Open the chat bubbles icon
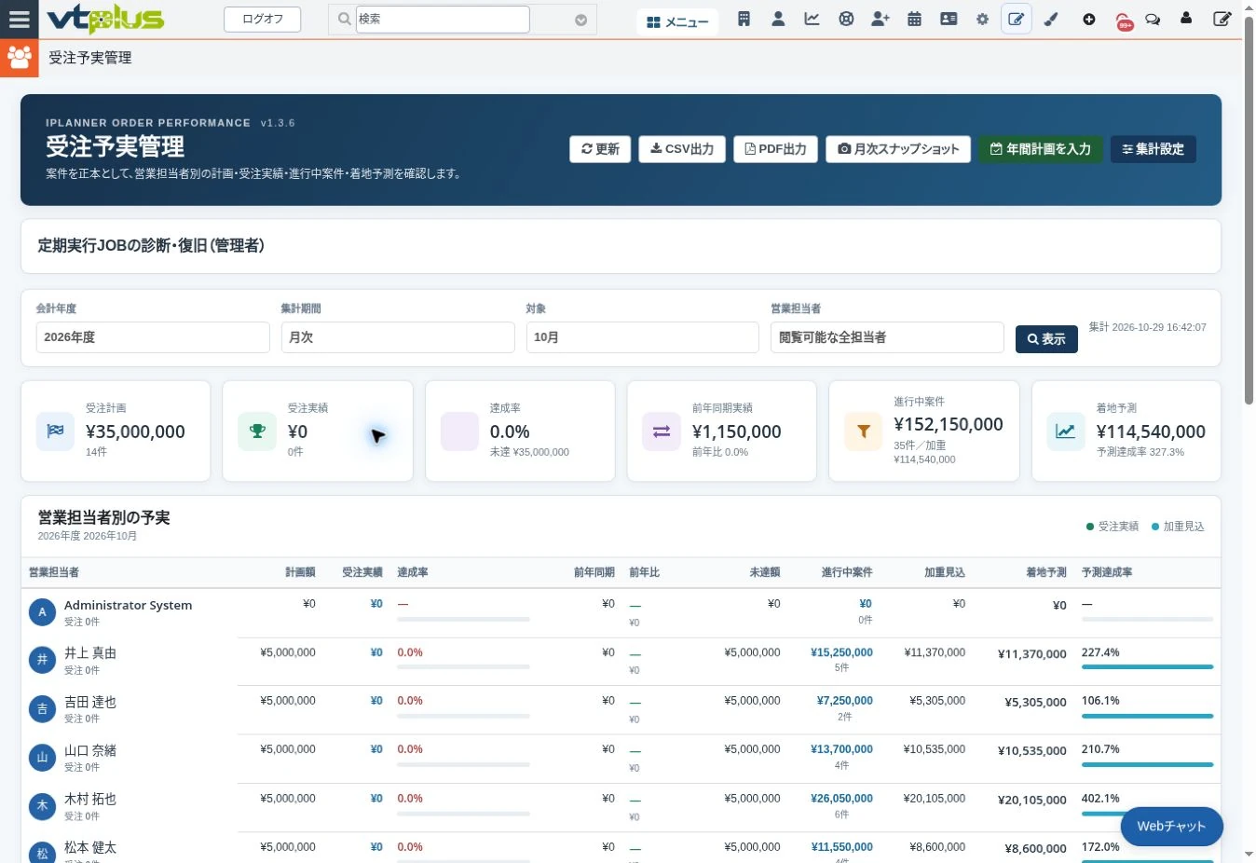This screenshot has height=863, width=1256. click(x=1153, y=19)
